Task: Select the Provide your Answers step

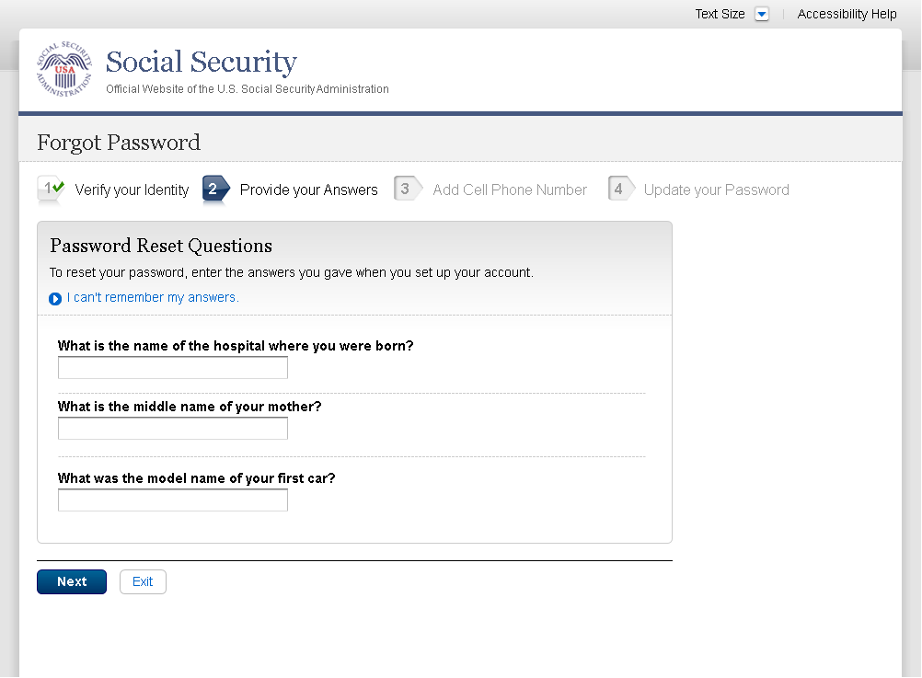Action: point(308,190)
